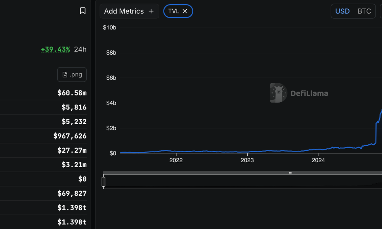The image size is (382, 229).
Task: Toggle the TVL metric chip
Action: click(x=174, y=11)
